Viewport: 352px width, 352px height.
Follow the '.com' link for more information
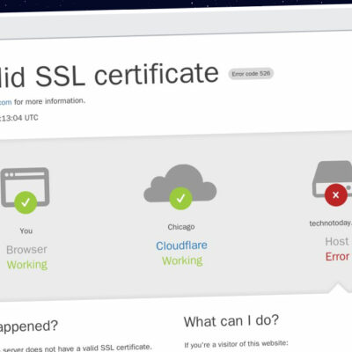5,102
